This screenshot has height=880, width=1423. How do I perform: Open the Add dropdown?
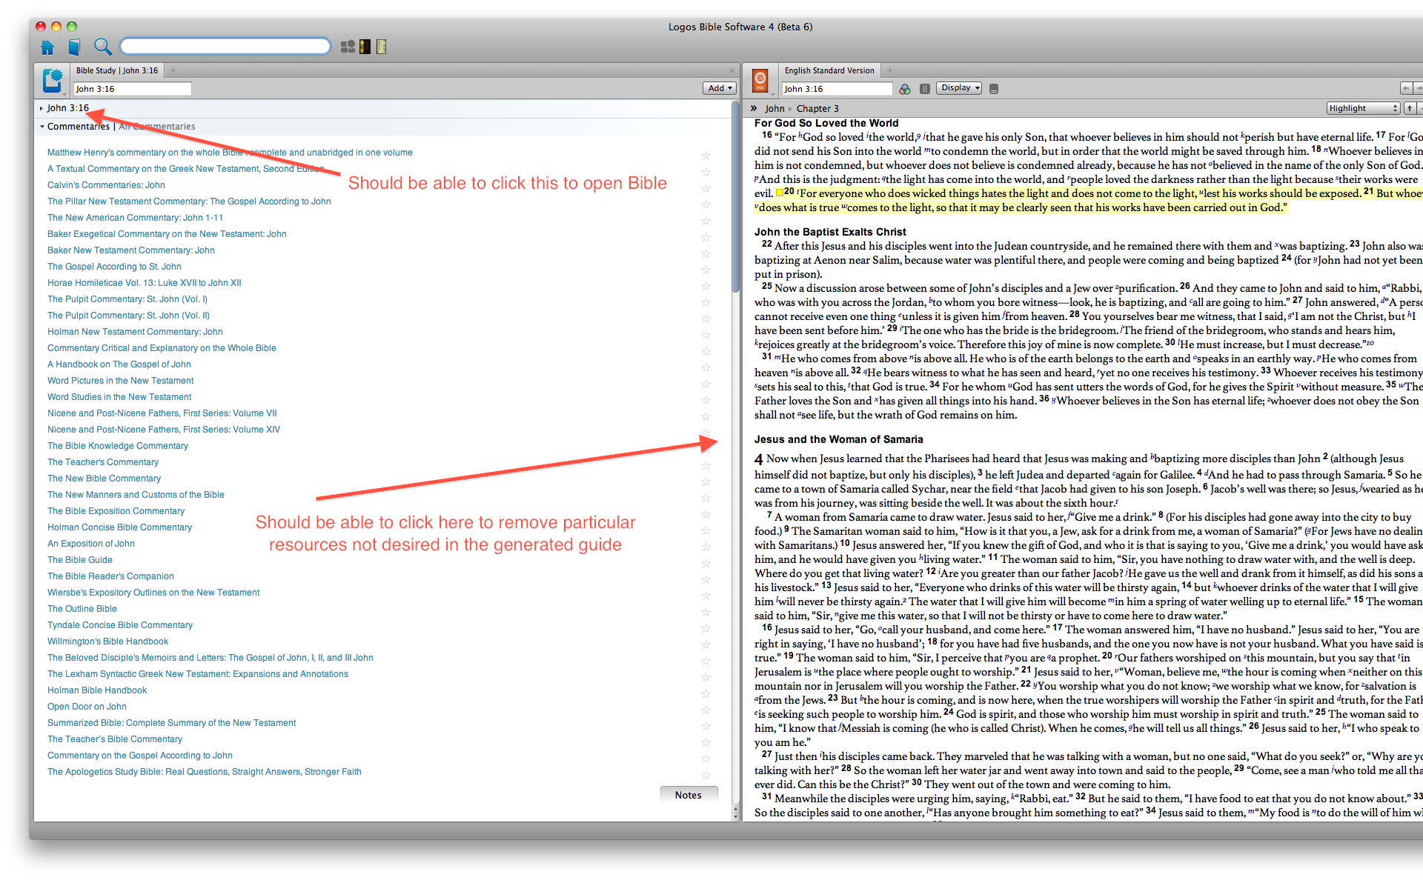click(x=719, y=88)
